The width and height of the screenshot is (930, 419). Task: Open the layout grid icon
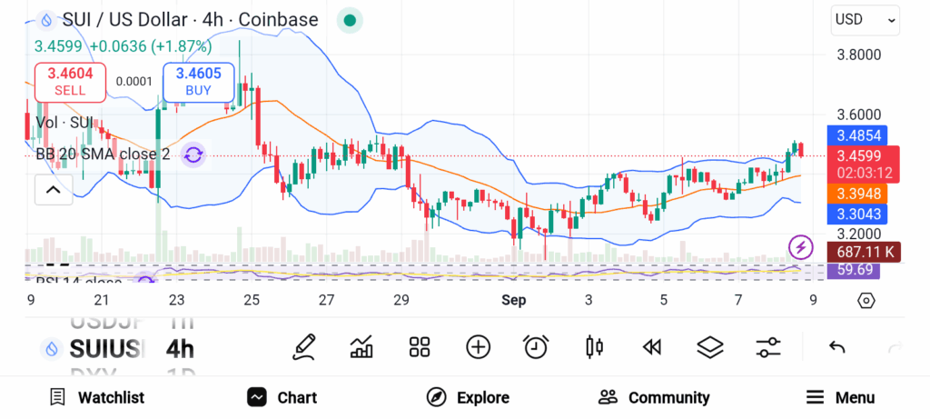tap(419, 346)
